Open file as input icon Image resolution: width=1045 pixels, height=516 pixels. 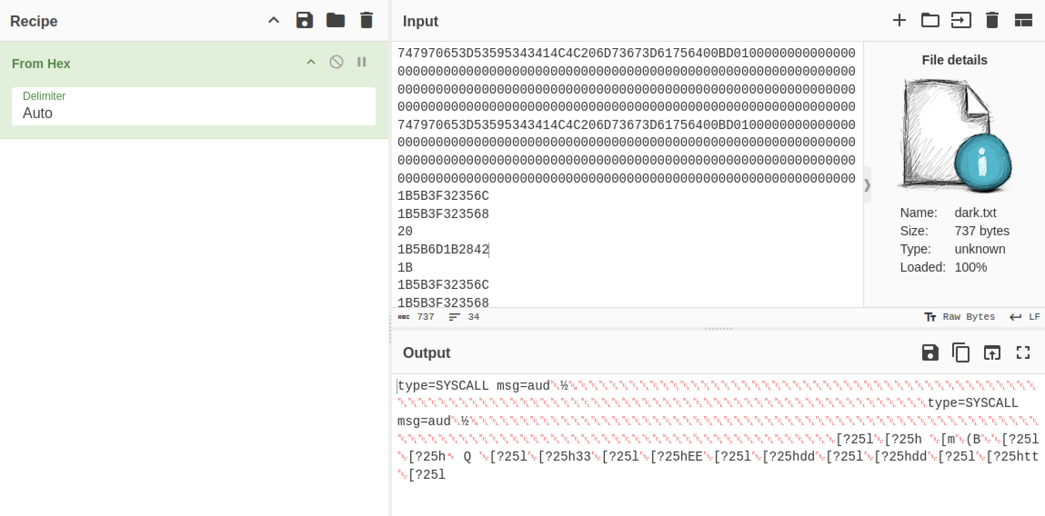pos(961,20)
